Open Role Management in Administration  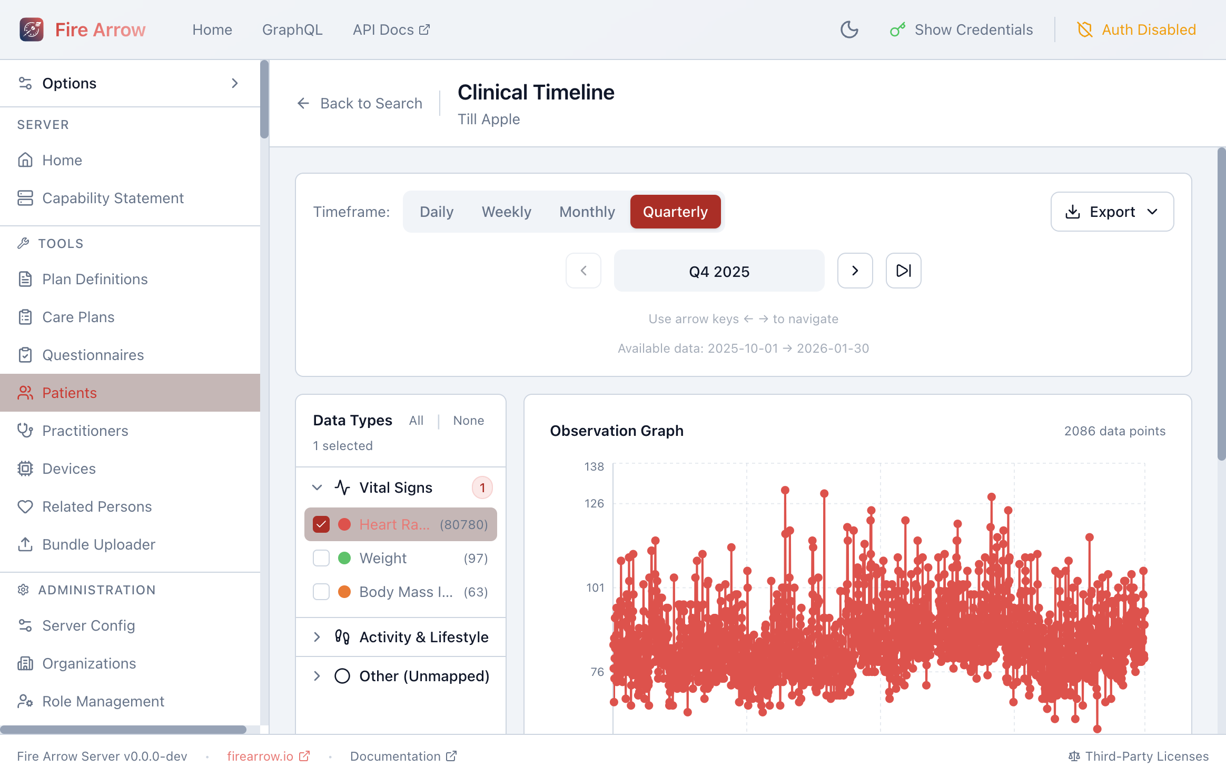103,701
